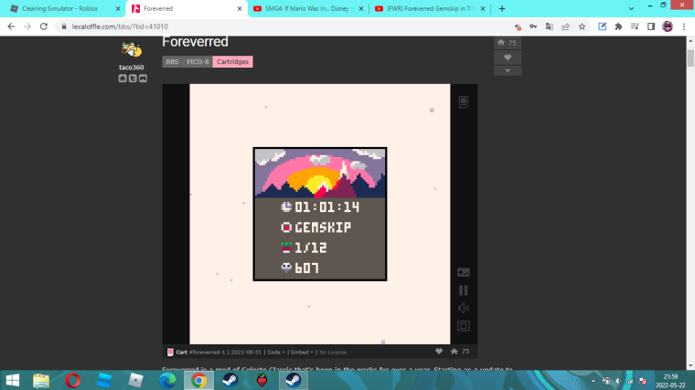Star the Foreverred post at the top
The image size is (695, 390).
click(x=508, y=43)
